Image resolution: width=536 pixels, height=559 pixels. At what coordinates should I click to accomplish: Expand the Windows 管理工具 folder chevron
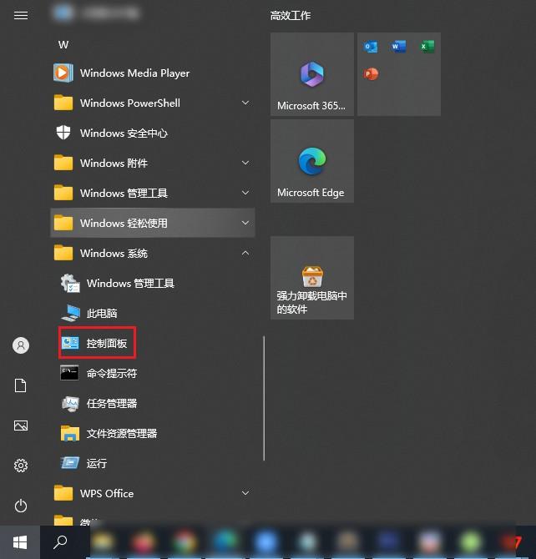245,193
